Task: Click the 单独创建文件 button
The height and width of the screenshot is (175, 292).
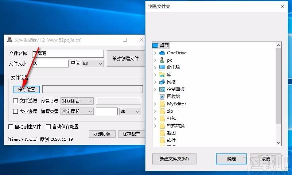Action: coord(126,58)
